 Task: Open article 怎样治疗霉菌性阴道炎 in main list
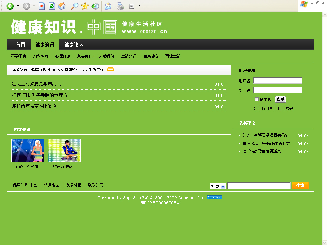point(34,106)
